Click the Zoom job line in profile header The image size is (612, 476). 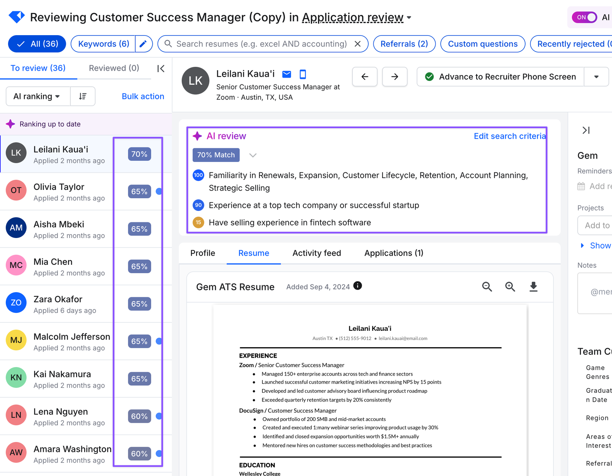[278, 92]
